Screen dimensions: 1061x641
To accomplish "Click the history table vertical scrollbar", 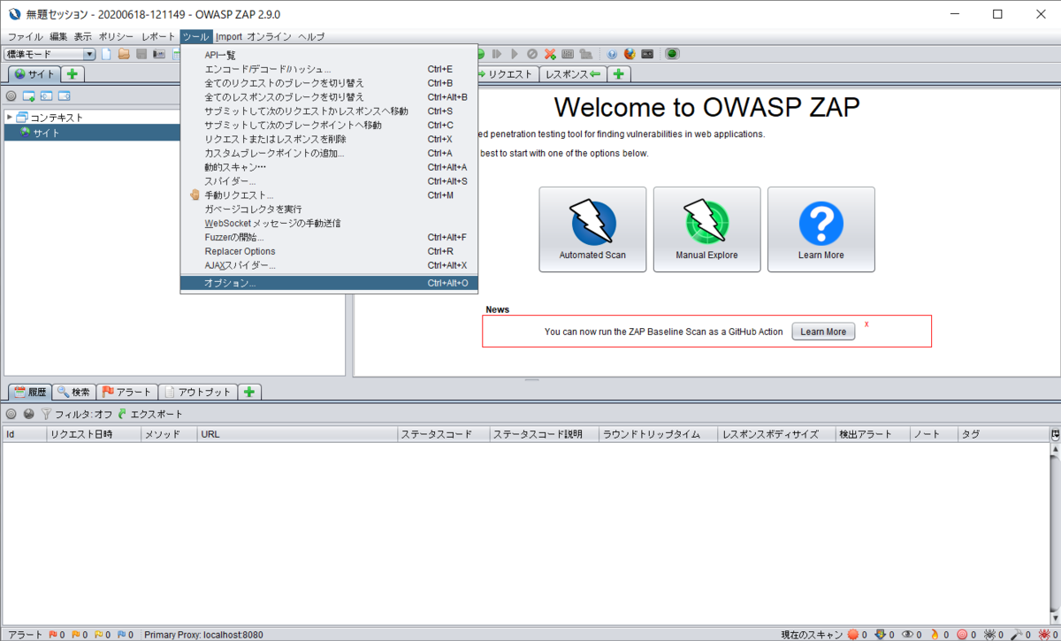I will [1055, 535].
